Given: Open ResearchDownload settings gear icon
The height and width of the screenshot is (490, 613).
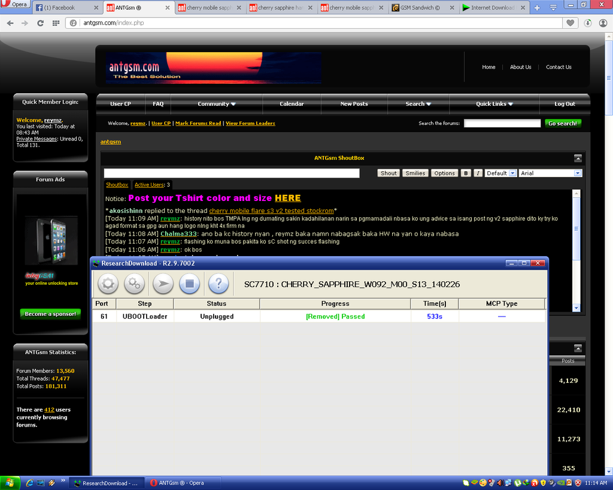Looking at the screenshot, I should pyautogui.click(x=108, y=284).
